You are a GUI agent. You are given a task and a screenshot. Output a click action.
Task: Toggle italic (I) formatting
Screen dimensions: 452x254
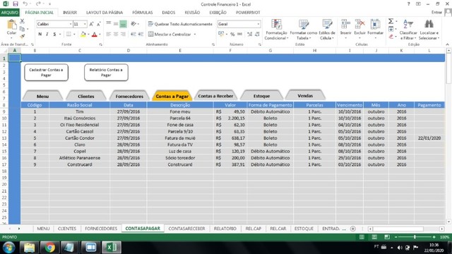tap(47, 35)
